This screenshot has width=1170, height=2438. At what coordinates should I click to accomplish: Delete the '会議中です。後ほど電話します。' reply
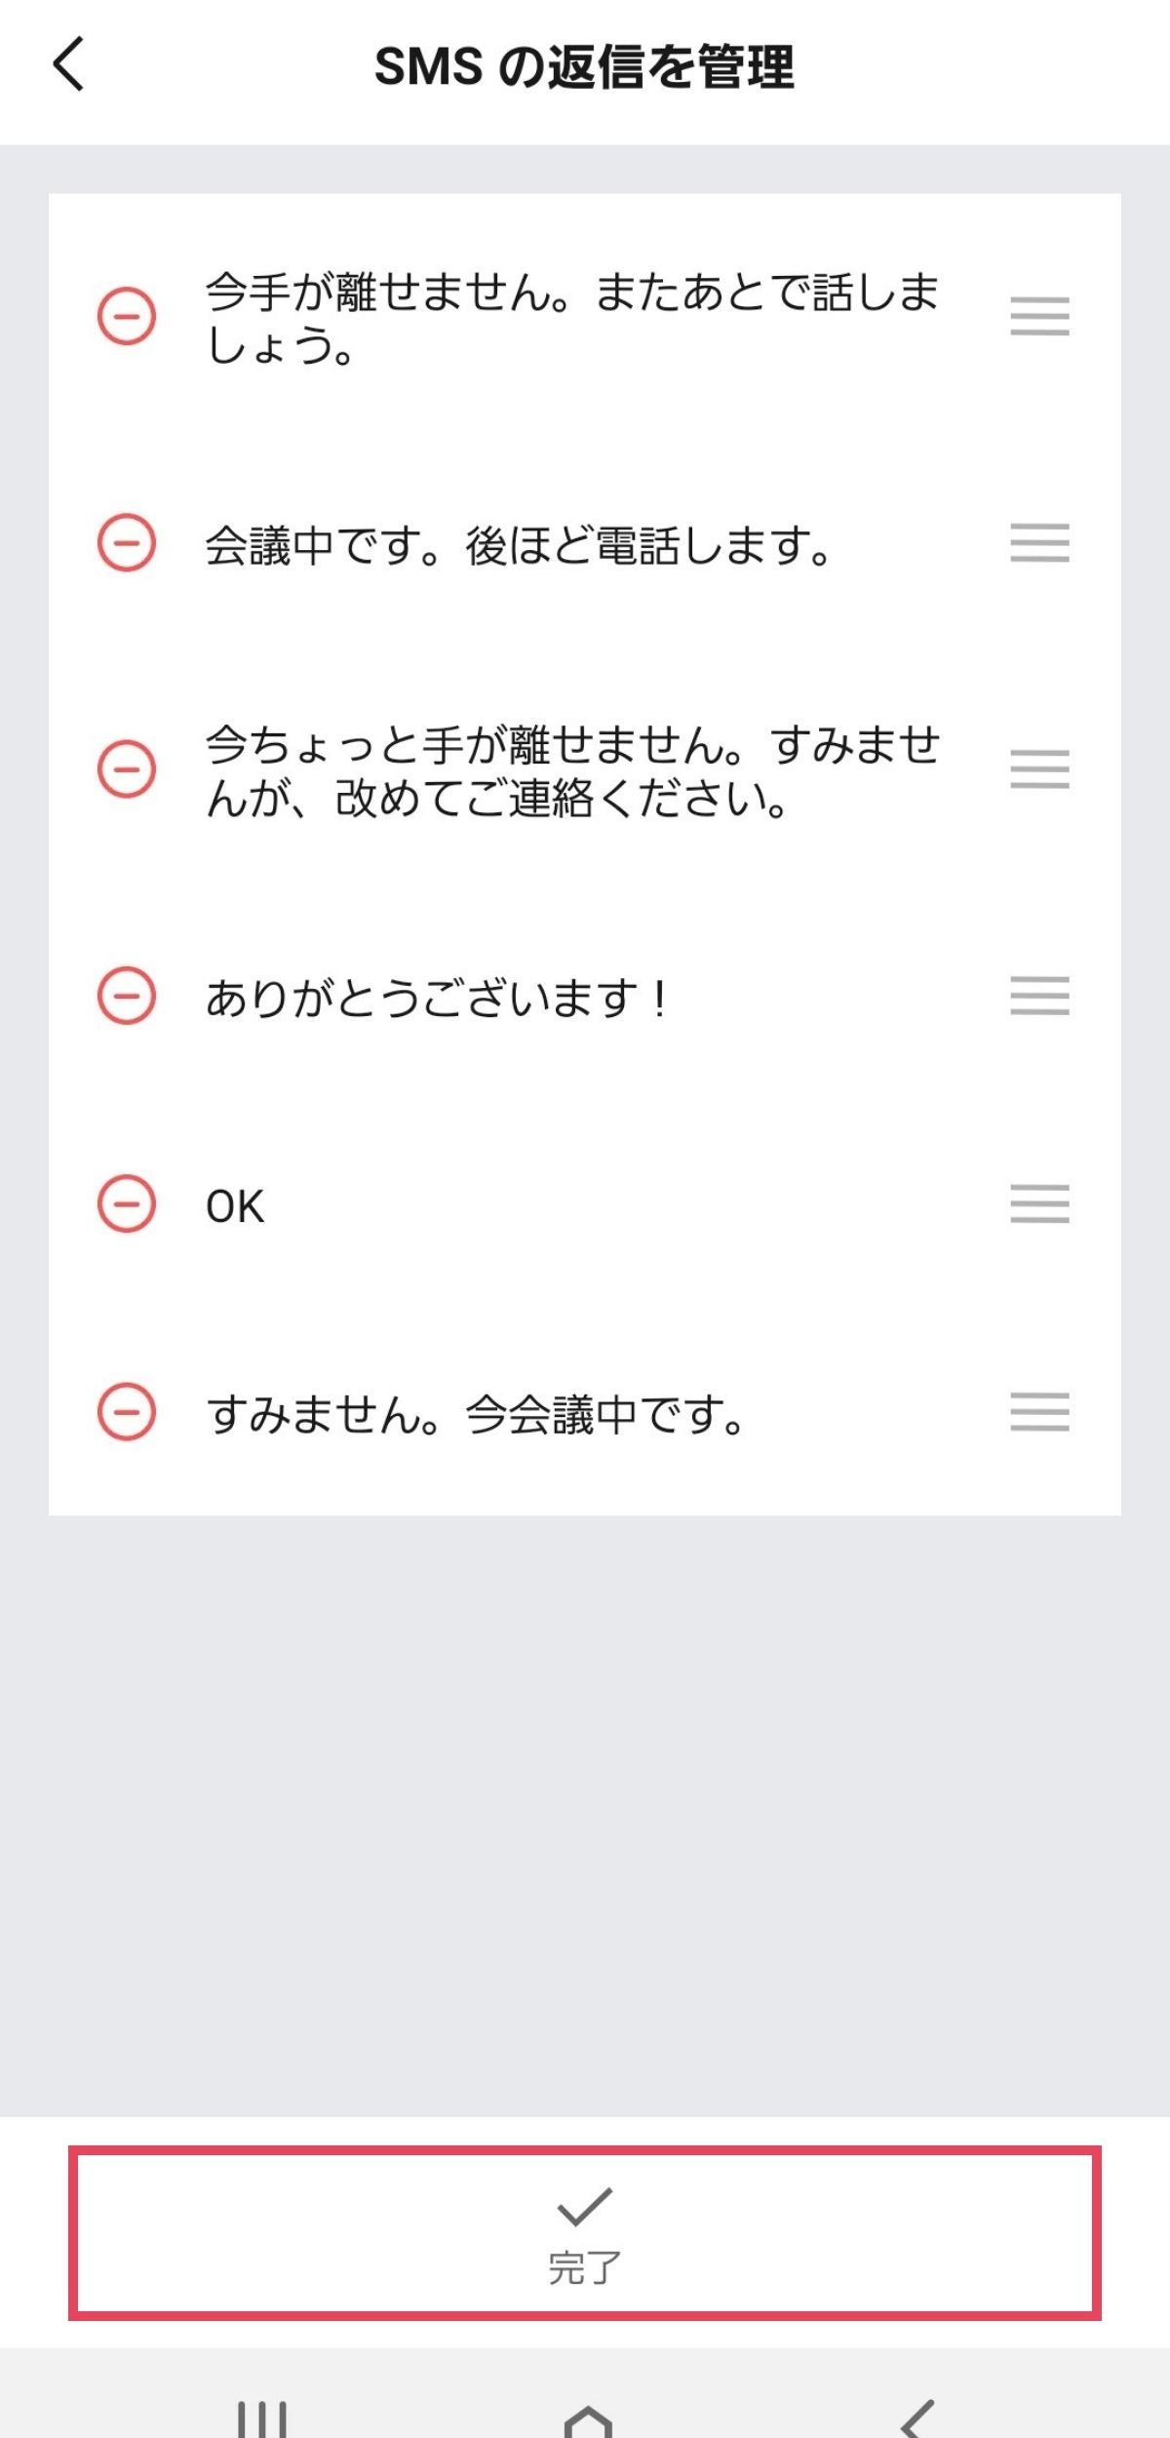[127, 542]
